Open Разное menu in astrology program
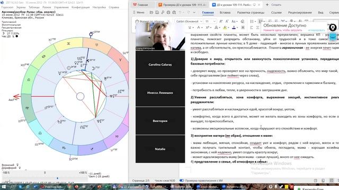 pos(47,7)
